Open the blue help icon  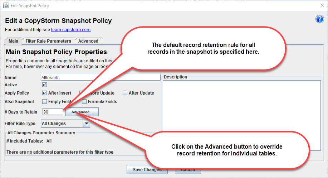click(x=319, y=19)
